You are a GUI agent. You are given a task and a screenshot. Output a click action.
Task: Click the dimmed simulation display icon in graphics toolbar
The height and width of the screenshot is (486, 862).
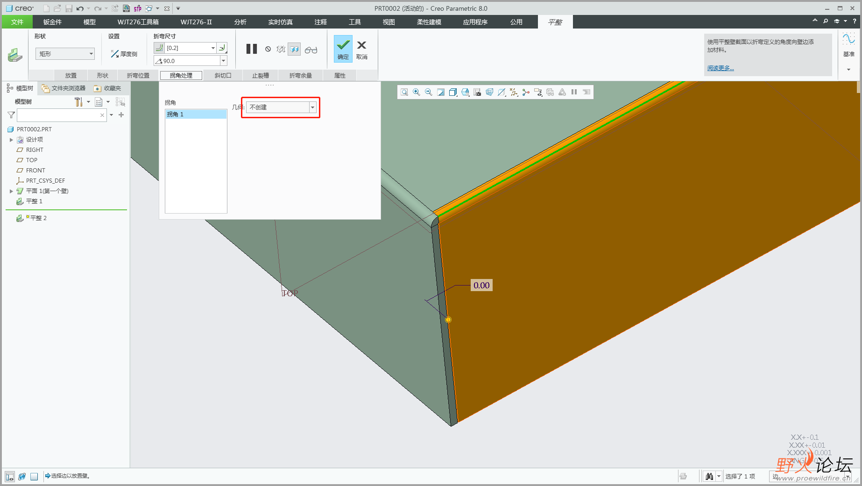point(551,92)
